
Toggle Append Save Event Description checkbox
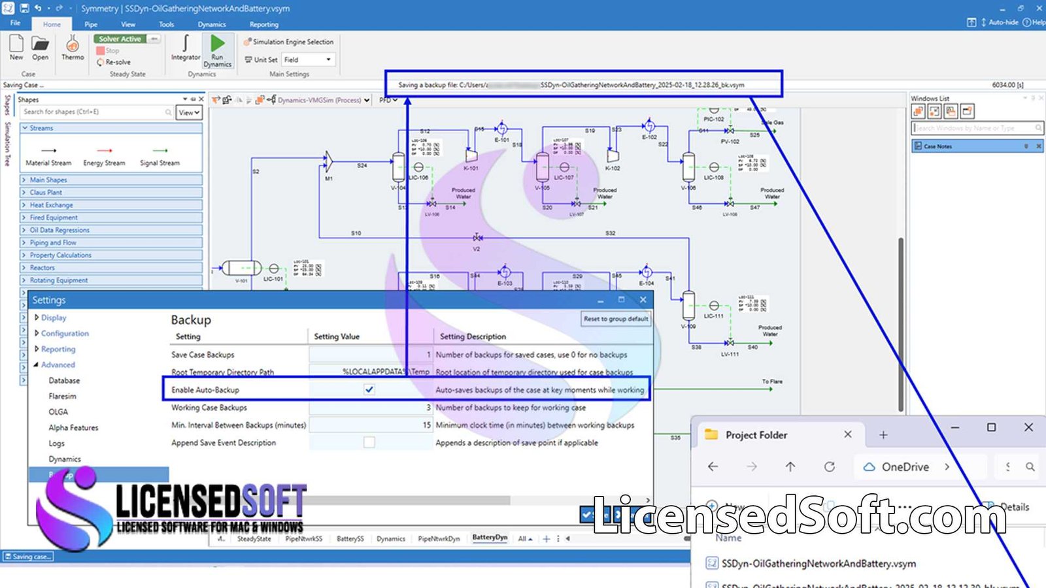[369, 442]
